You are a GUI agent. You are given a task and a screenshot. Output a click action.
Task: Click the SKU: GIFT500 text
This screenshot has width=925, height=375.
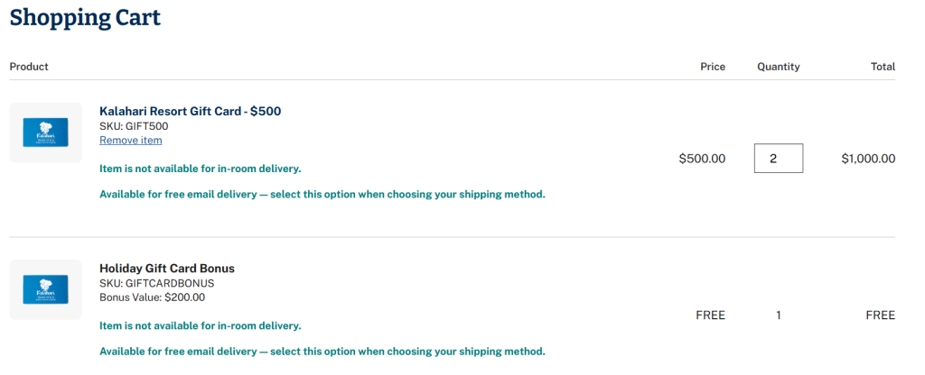coord(134,126)
